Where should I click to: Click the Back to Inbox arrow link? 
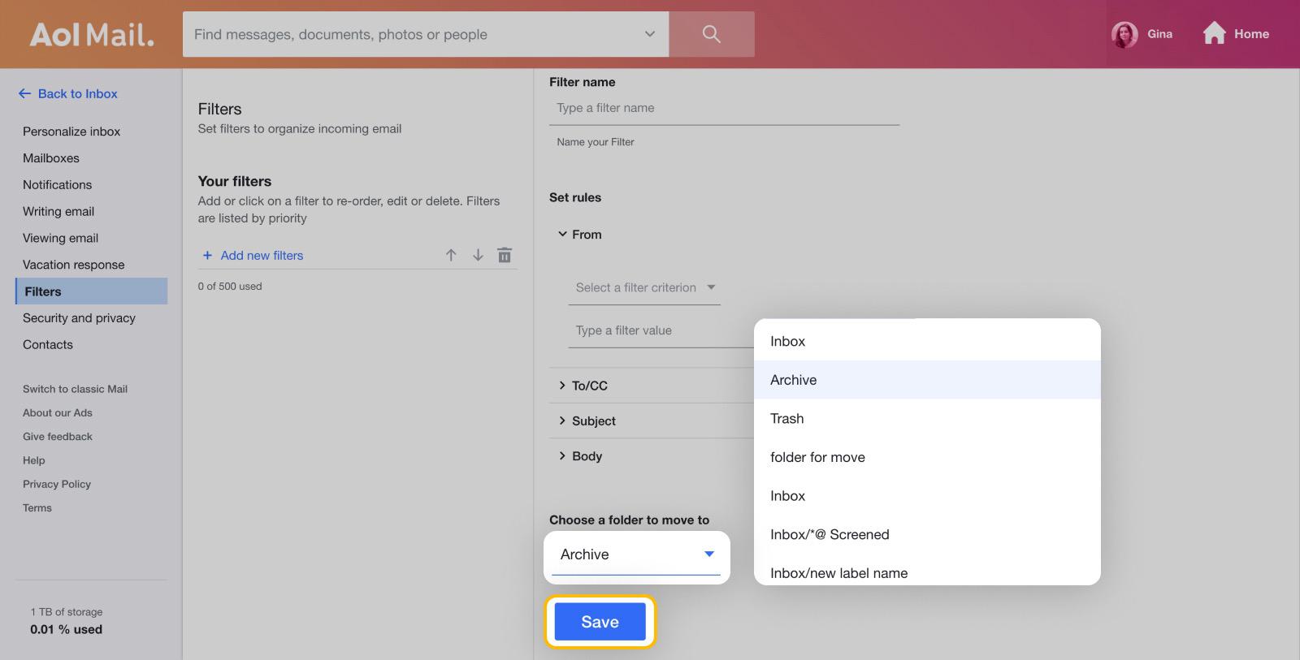click(68, 93)
